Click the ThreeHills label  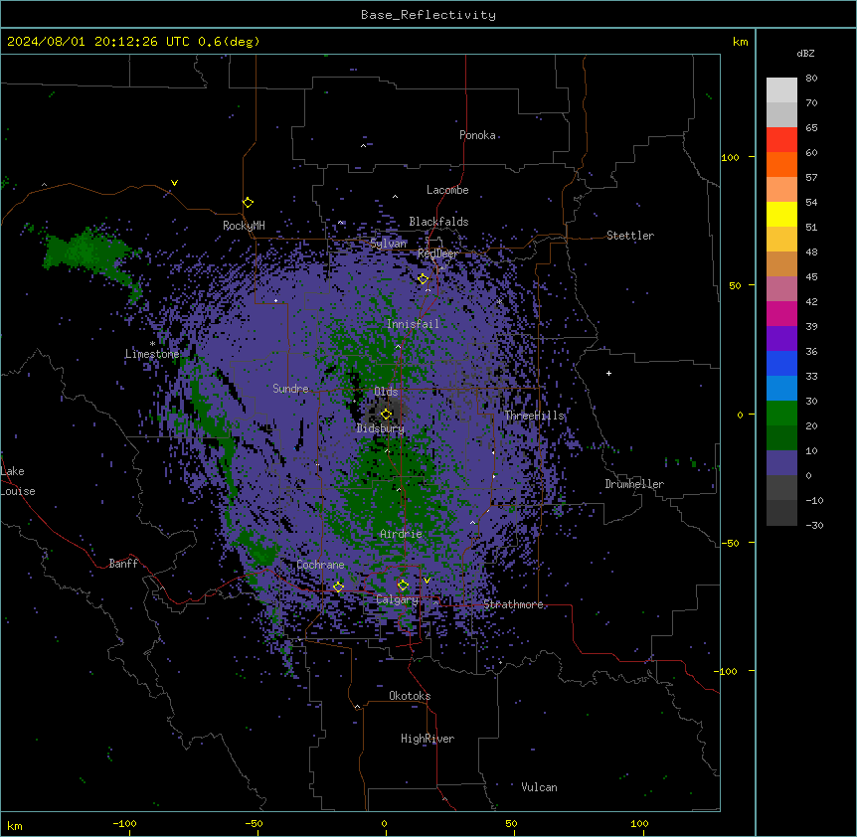[534, 416]
